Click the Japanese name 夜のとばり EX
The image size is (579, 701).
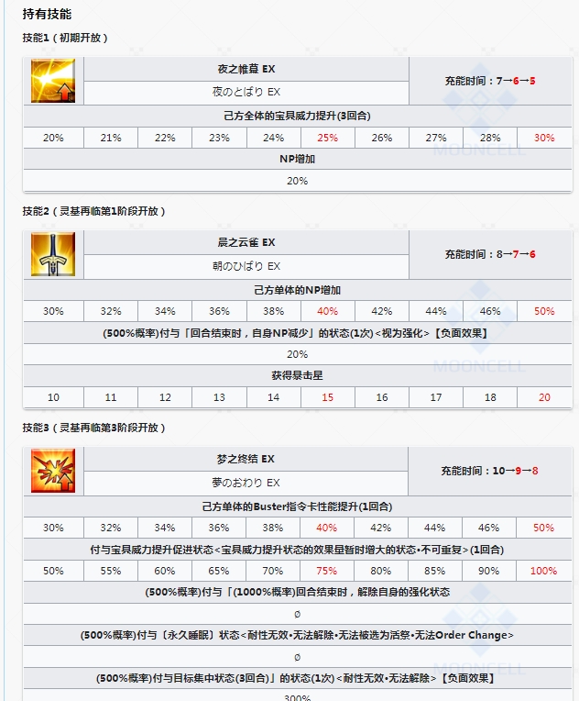246,92
